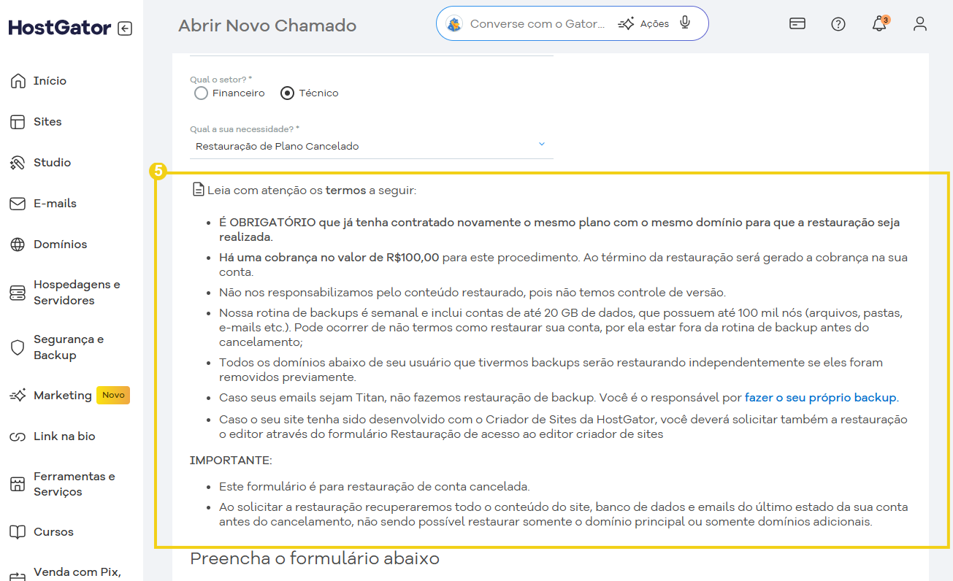The width and height of the screenshot is (953, 581).
Task: Click the Studio tools icon
Action: coord(18,163)
